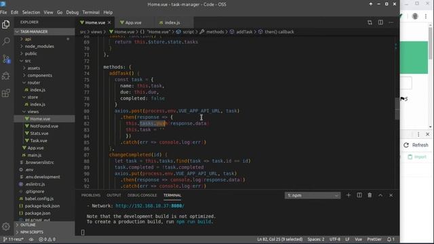Open Stats.vue in the explorer

tap(44, 134)
